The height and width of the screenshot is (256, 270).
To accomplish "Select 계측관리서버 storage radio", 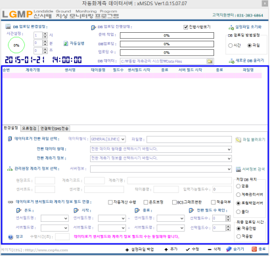I will tap(238, 194).
